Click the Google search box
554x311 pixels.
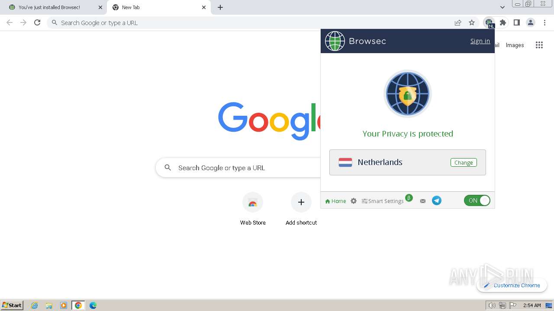(238, 168)
